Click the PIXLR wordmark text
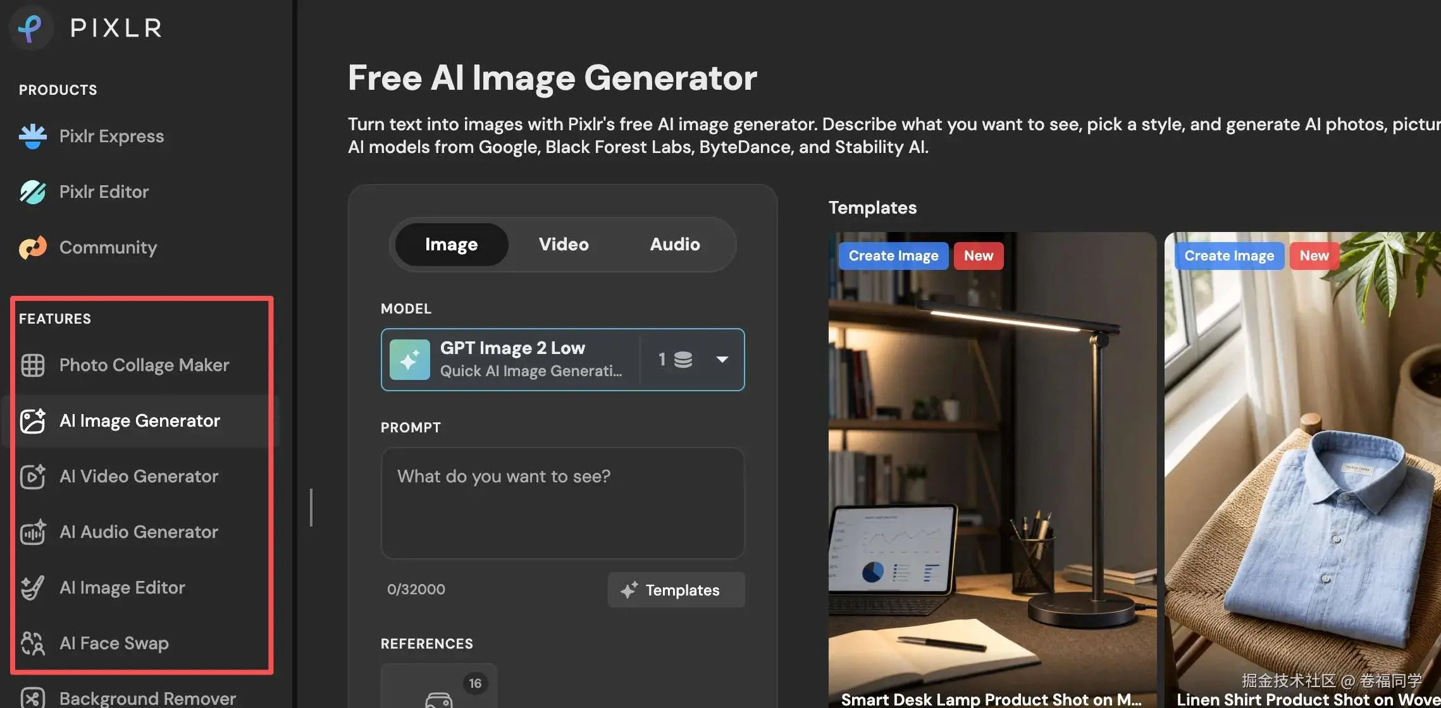 click(x=116, y=28)
